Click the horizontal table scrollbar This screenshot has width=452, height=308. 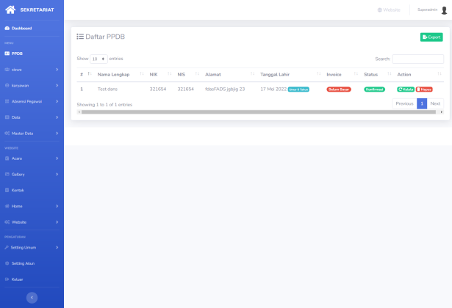coord(257,112)
